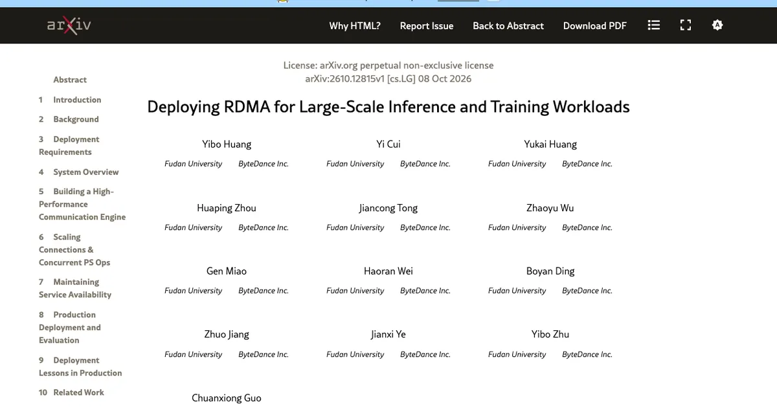
Task: Select author name Boyan Ding
Action: pos(550,271)
